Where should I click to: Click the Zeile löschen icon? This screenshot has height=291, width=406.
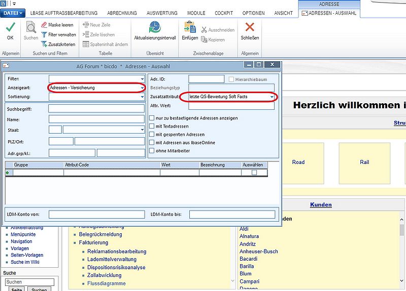(x=86, y=34)
